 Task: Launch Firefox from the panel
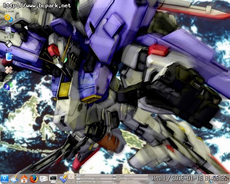[34, 179]
